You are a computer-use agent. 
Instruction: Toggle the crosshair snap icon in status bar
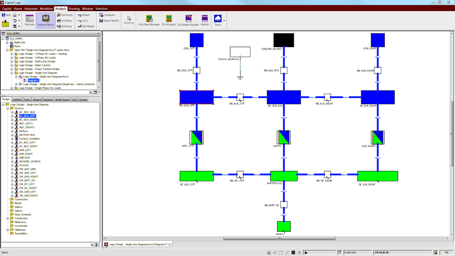point(299,252)
